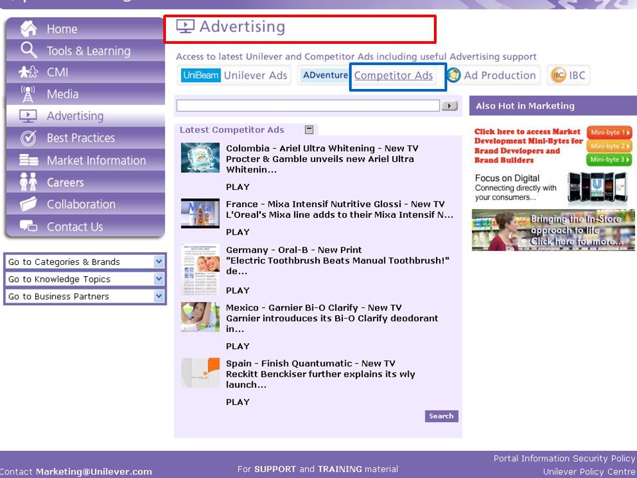Open the Portal Information Security Policy link

tap(564, 459)
